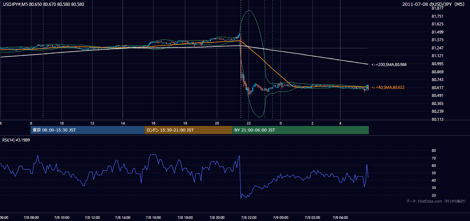Click hour marker 10 under the price chart
This screenshot has height=221, width=470.
[62, 123]
